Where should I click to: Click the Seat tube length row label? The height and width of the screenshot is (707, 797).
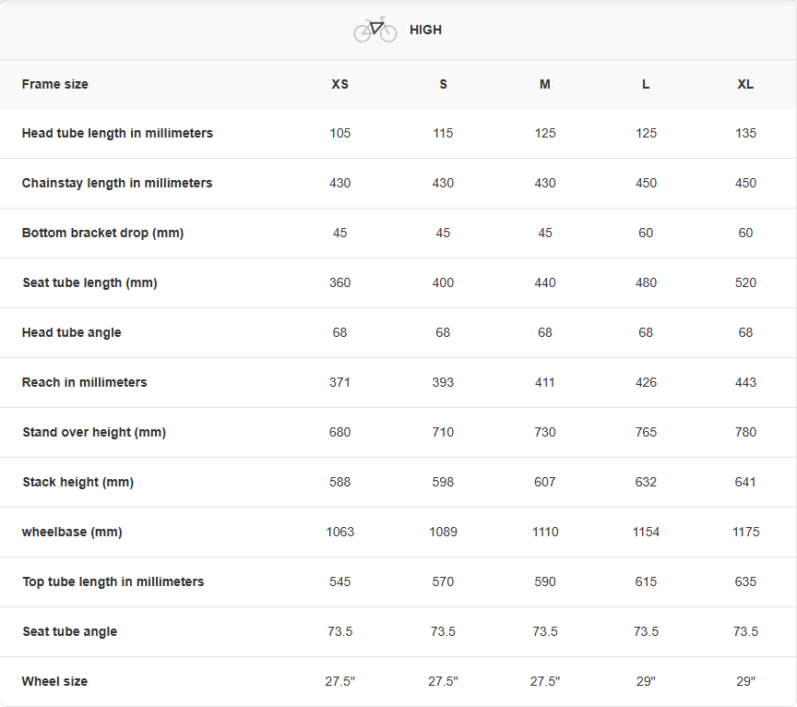(89, 282)
